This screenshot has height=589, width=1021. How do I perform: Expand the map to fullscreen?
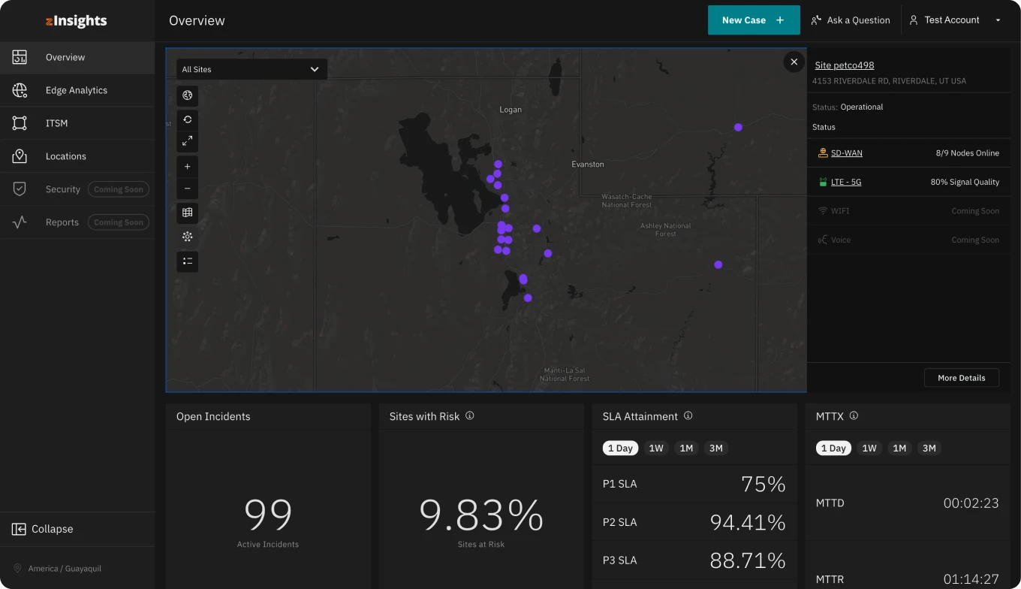point(188,140)
